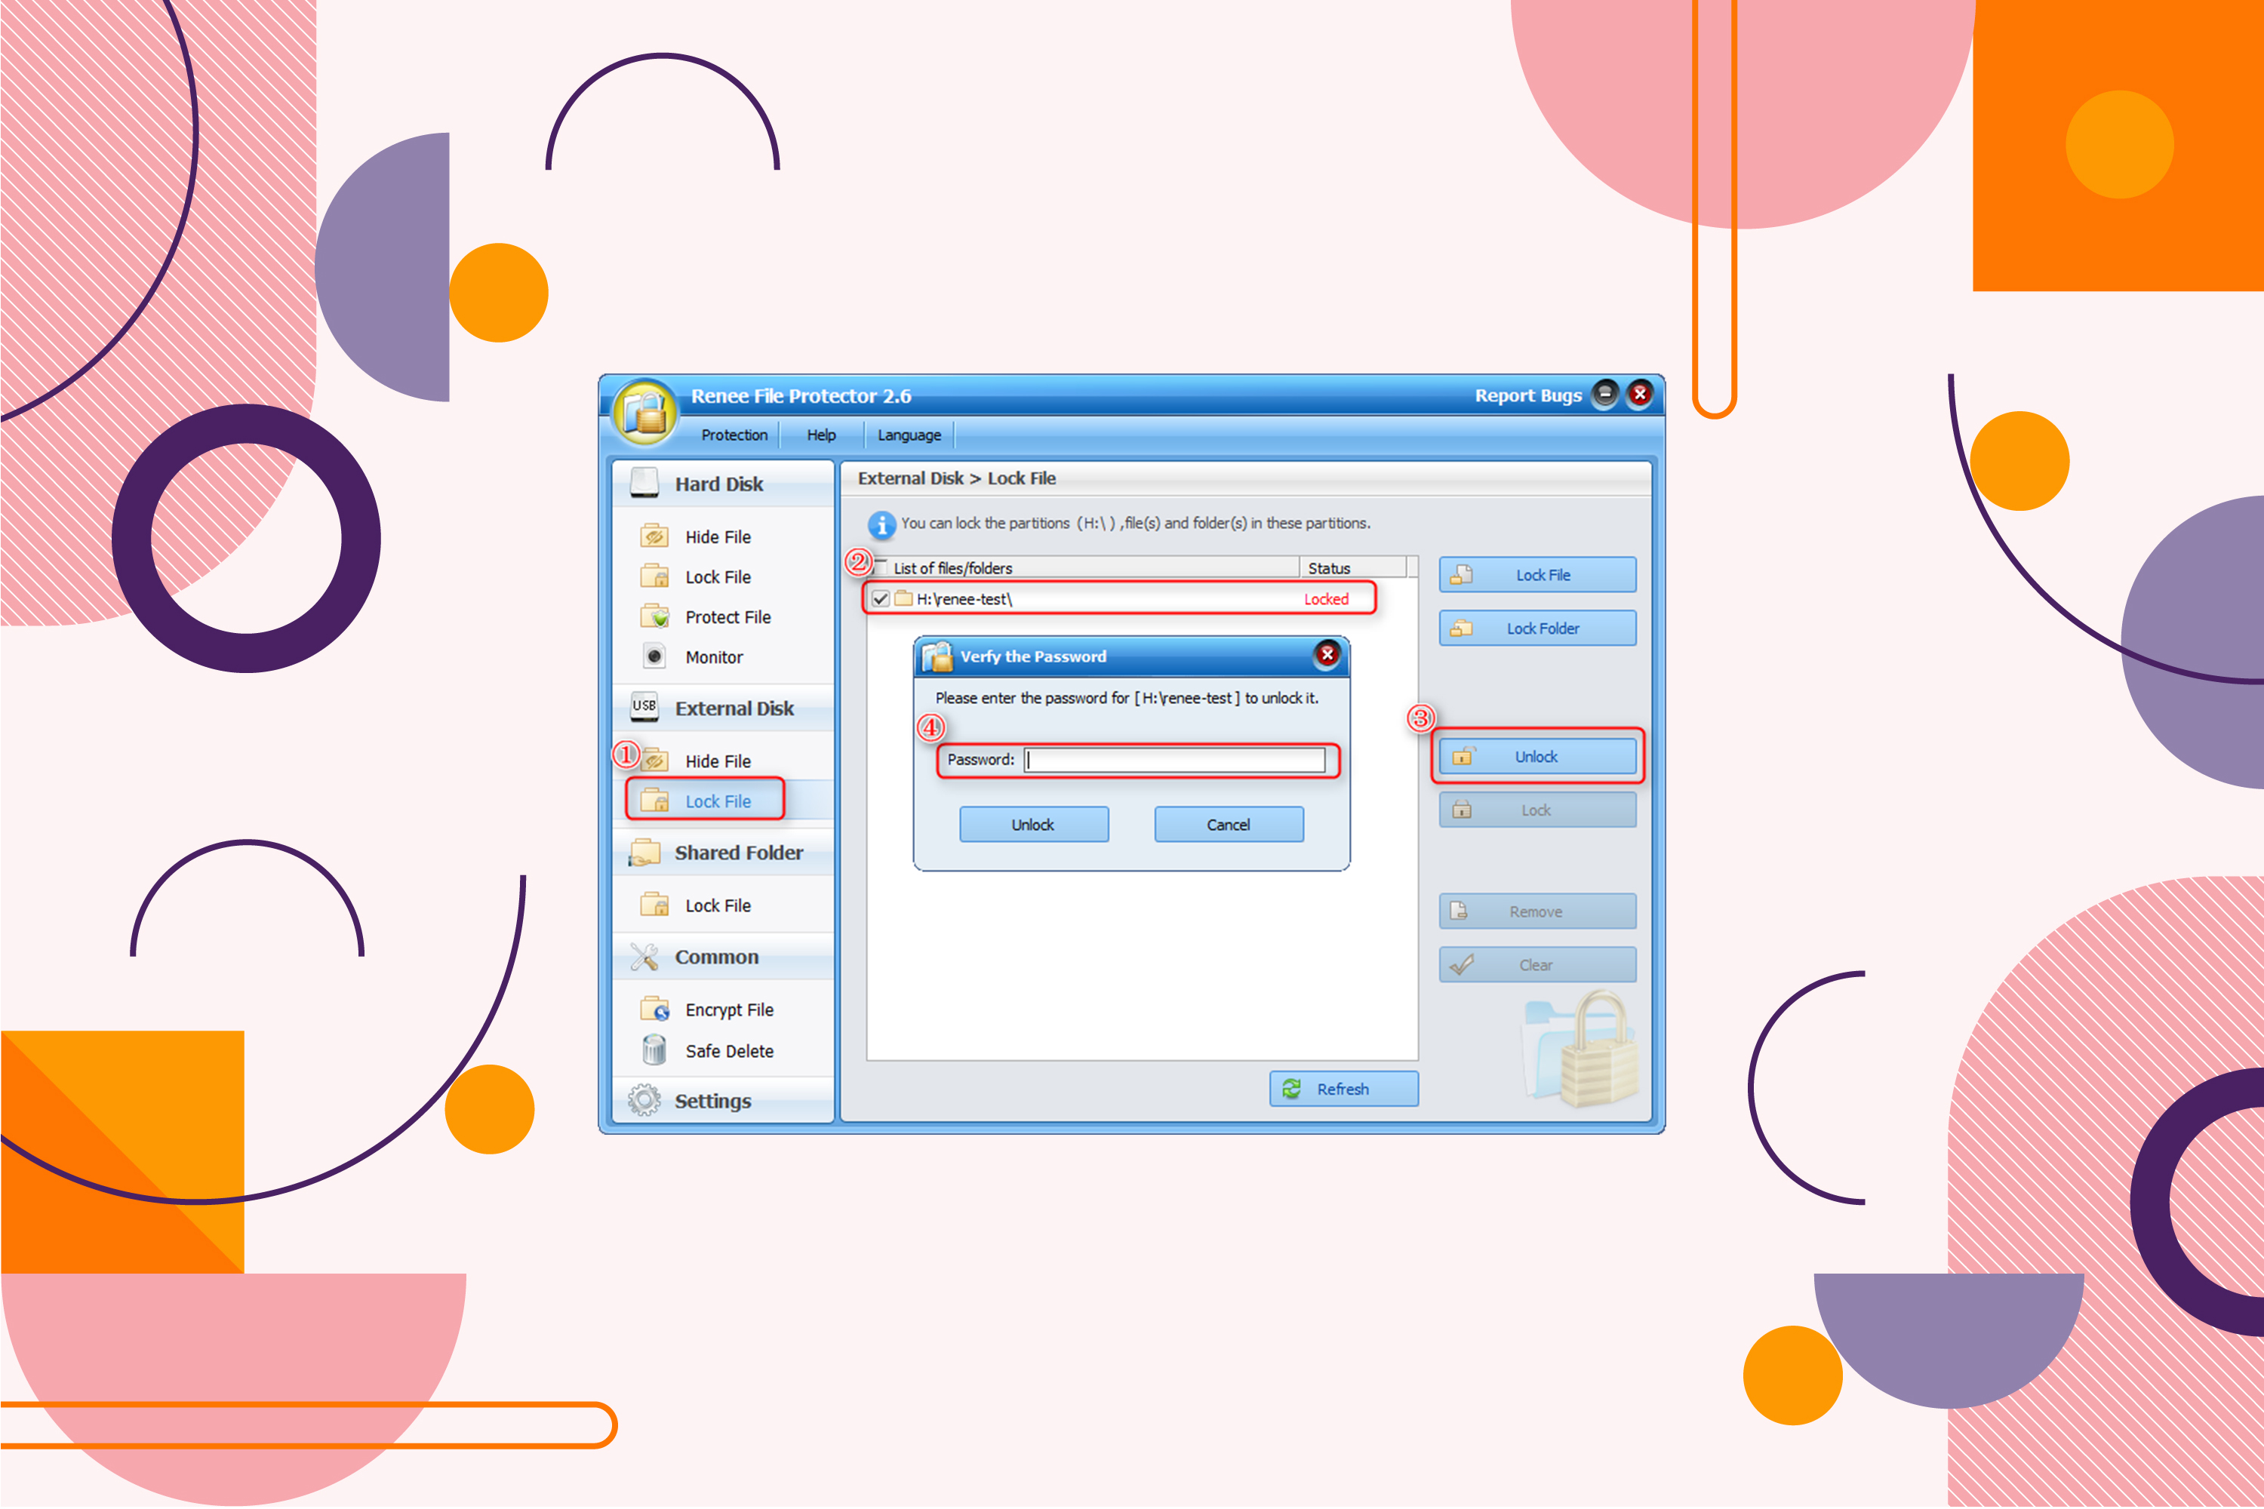2264x1509 pixels.
Task: Expand the Shared Folder section header
Action: point(722,853)
